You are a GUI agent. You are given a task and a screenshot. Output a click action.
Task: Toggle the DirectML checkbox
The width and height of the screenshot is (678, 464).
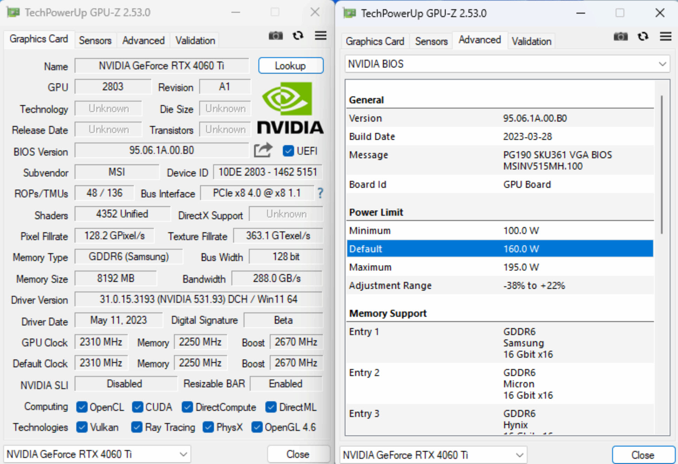271,407
